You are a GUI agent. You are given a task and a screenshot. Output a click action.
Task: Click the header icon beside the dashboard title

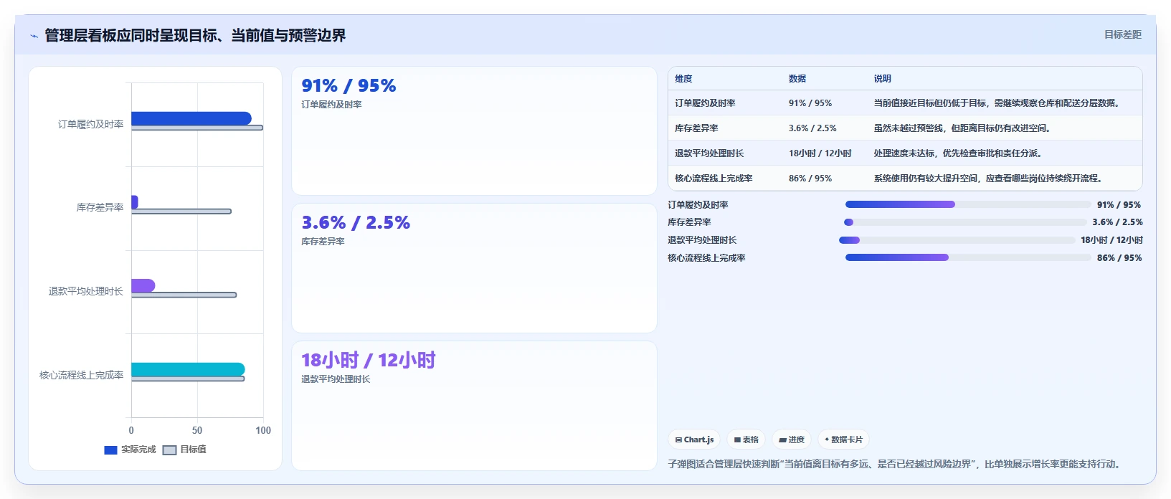tap(34, 36)
